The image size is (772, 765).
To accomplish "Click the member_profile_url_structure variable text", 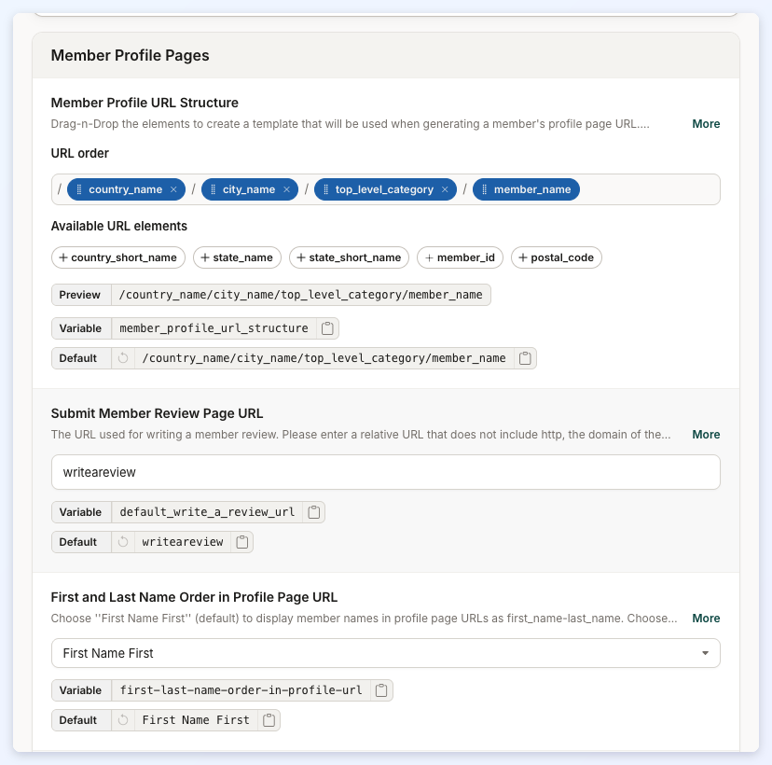I will (x=214, y=328).
